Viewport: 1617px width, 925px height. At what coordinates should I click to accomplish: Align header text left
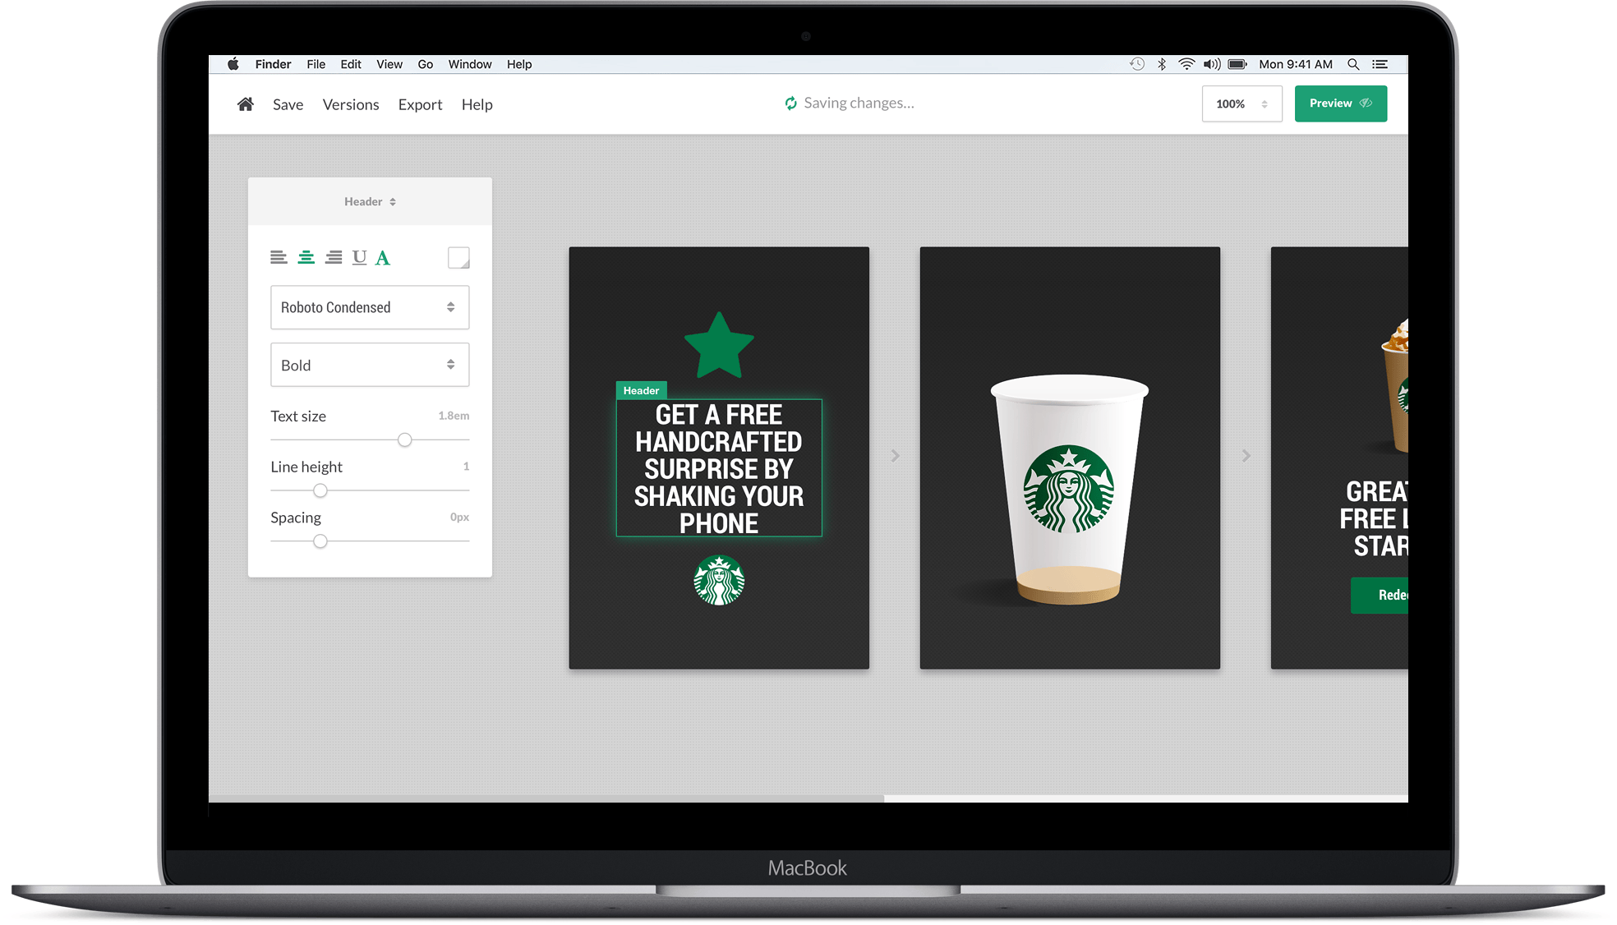click(279, 258)
